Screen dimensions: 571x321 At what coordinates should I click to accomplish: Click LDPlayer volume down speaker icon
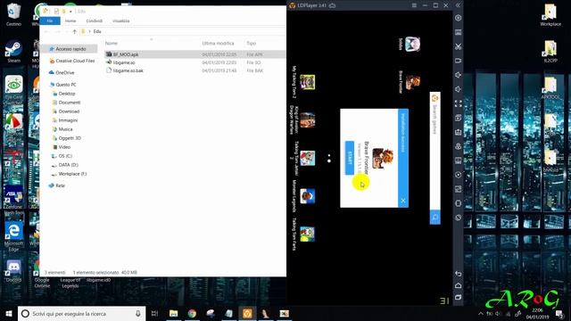pos(459,89)
